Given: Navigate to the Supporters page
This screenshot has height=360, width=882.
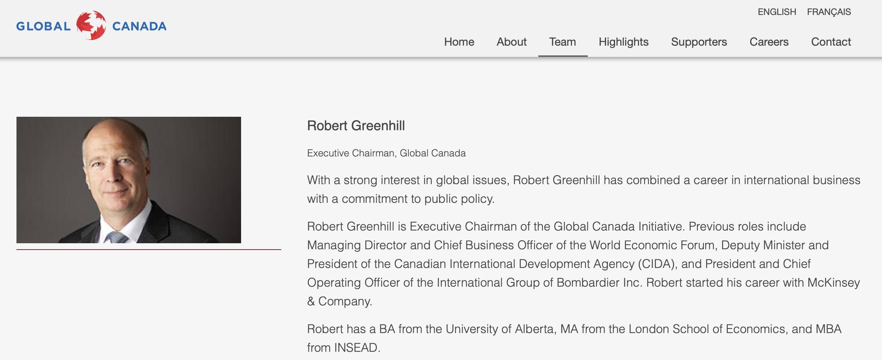Looking at the screenshot, I should click(x=699, y=42).
